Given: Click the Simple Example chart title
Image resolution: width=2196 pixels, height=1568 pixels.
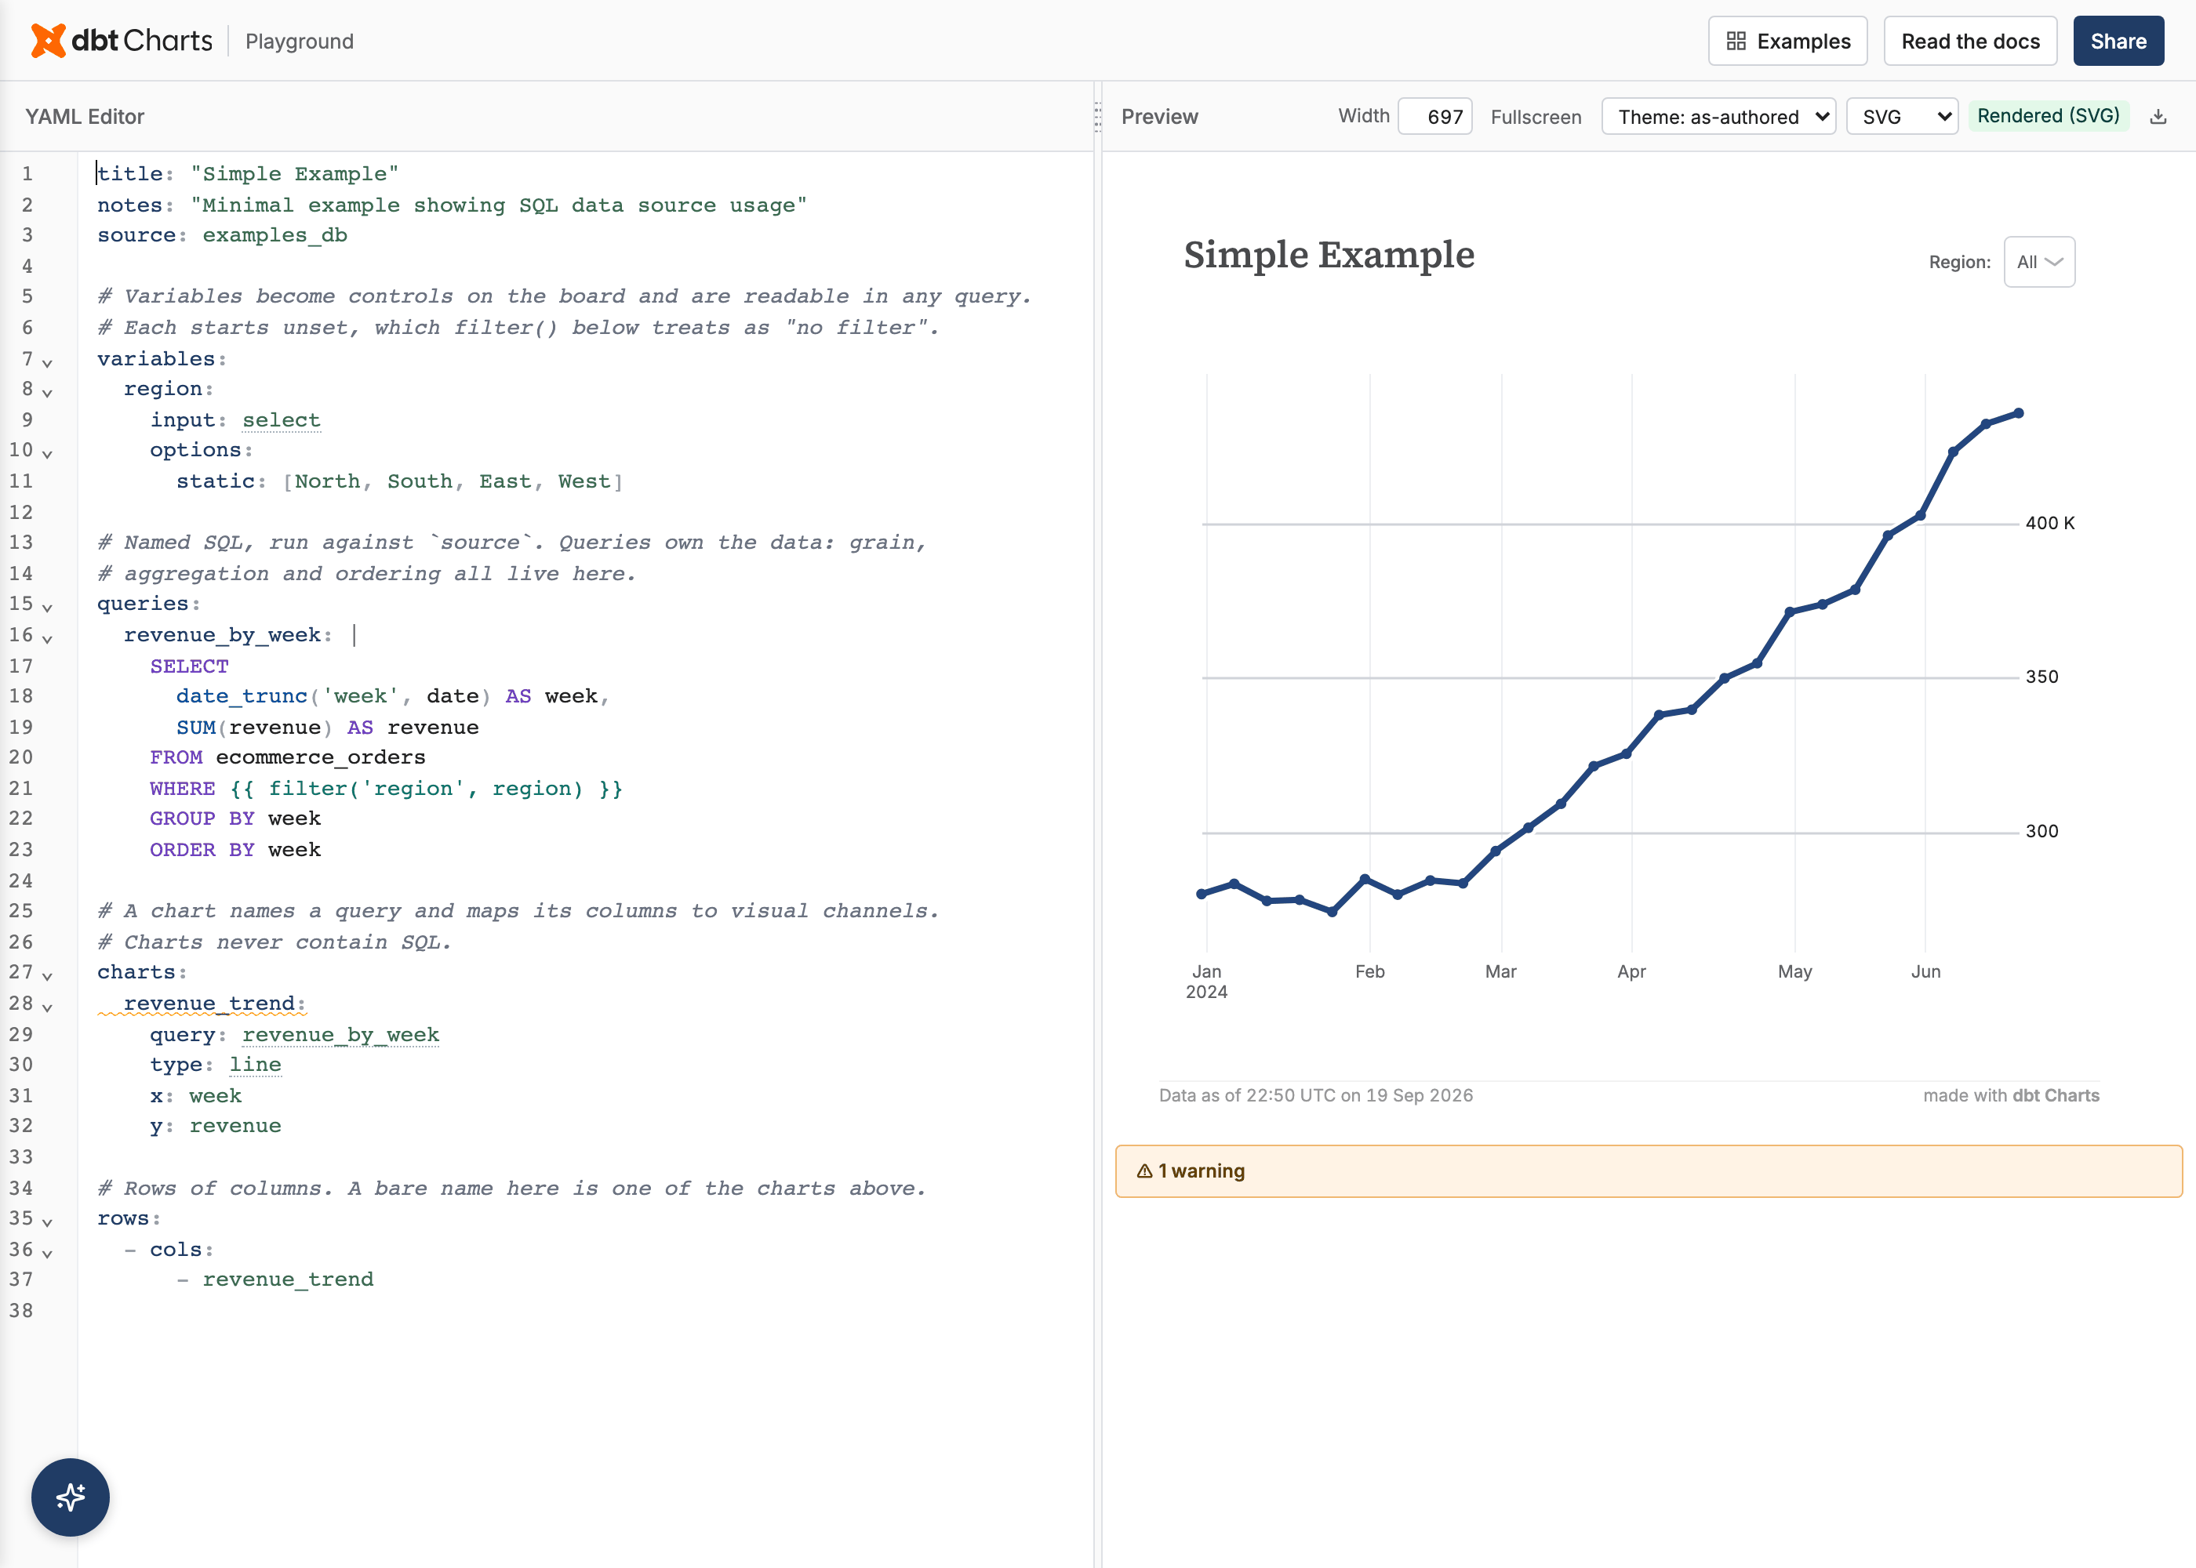Looking at the screenshot, I should (x=1329, y=256).
